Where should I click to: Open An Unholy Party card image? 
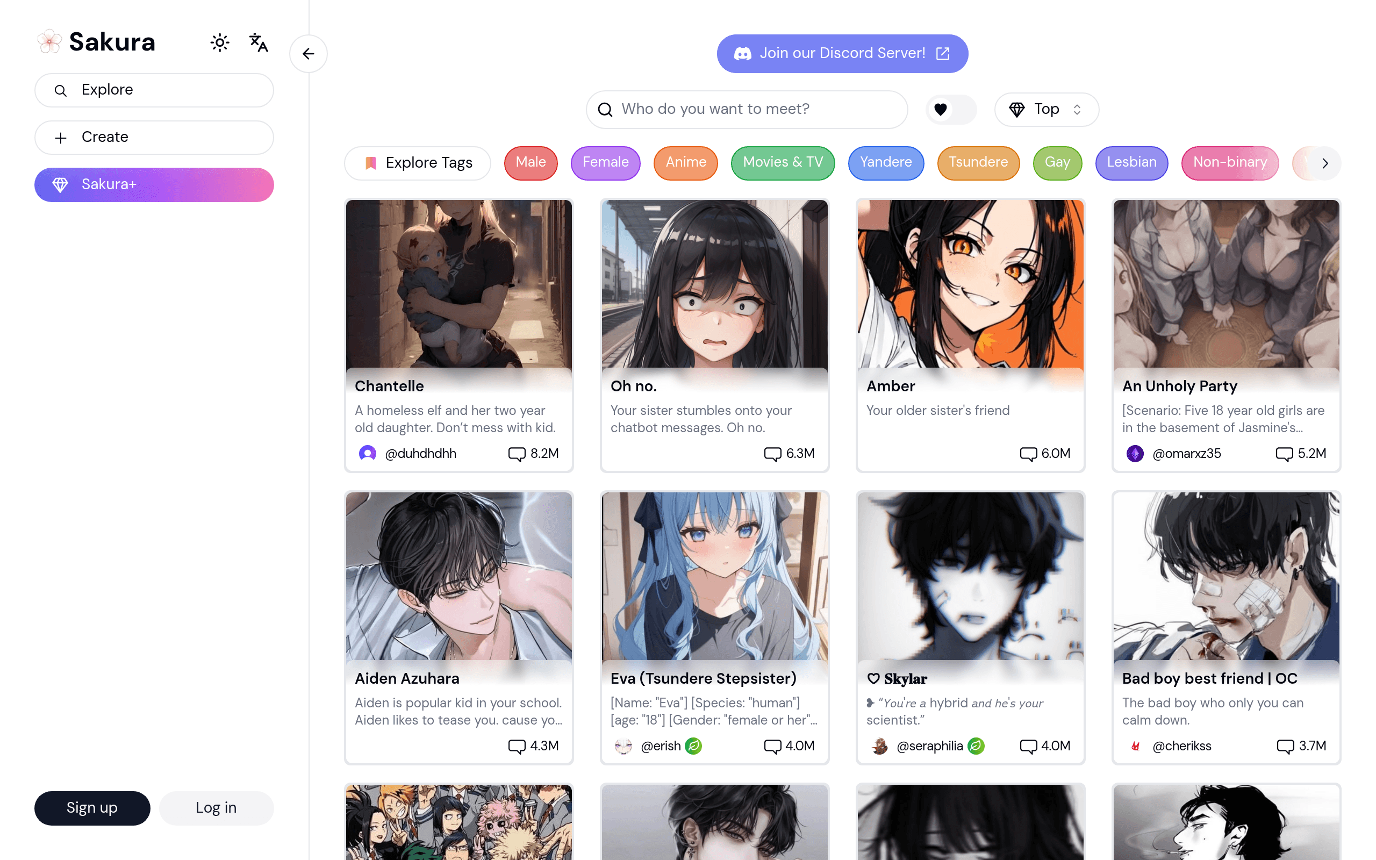click(1227, 284)
